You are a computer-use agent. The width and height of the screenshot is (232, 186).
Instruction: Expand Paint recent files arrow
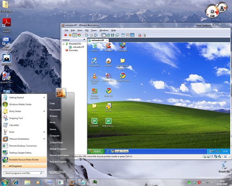point(44,132)
